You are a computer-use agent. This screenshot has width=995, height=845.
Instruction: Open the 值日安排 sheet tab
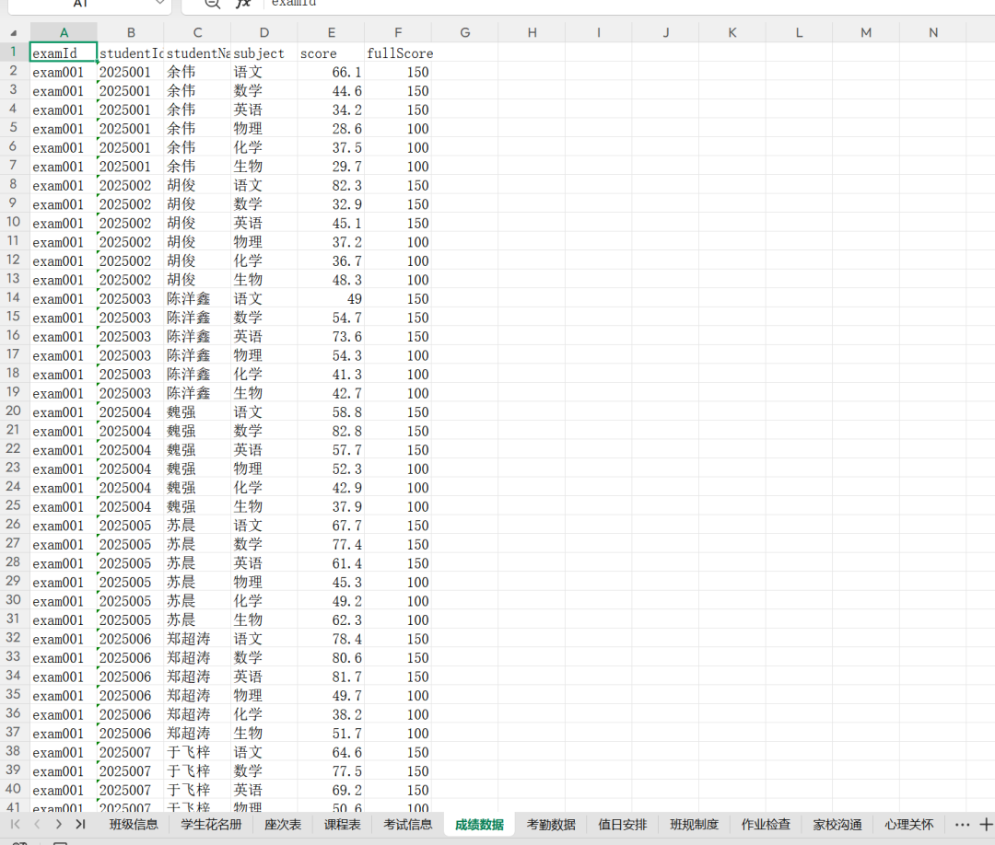623,825
